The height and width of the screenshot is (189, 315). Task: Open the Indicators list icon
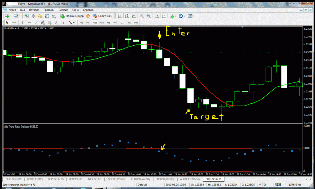click(172, 16)
